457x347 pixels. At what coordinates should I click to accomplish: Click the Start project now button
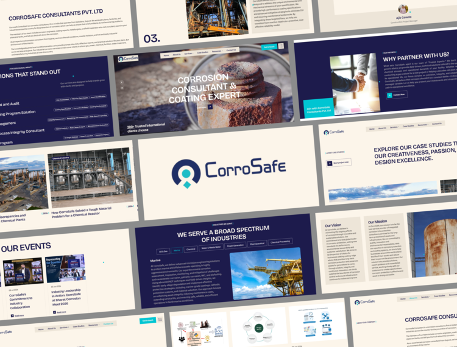click(339, 163)
